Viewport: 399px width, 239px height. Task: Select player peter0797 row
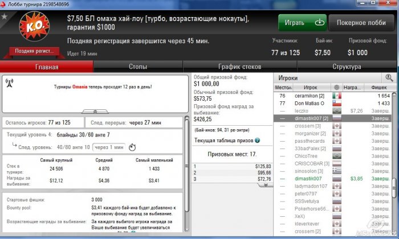point(332,194)
